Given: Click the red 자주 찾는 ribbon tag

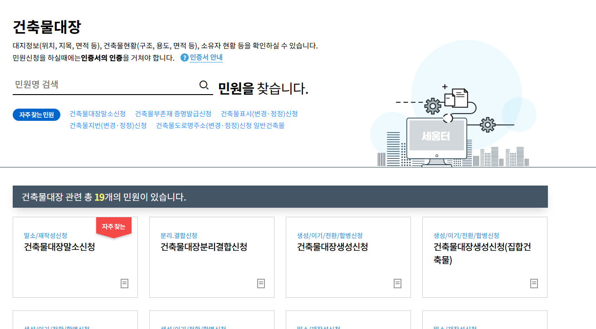Looking at the screenshot, I should (x=113, y=227).
